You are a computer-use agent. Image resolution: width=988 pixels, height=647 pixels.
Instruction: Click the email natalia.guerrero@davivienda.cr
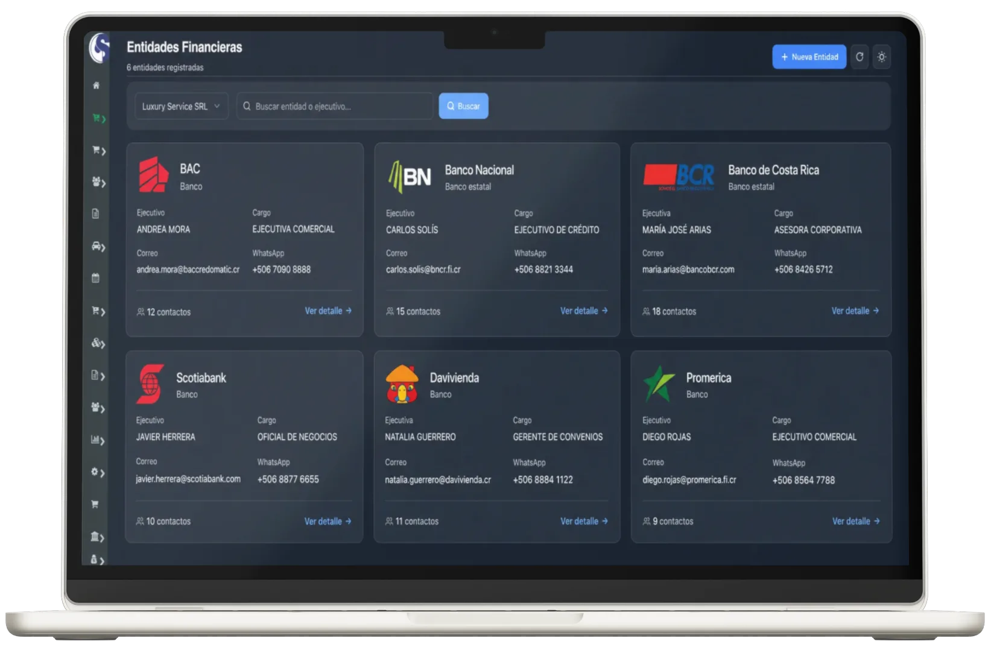coord(438,480)
